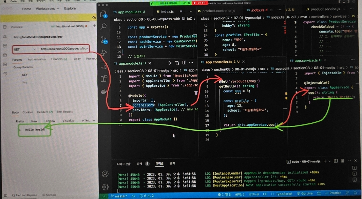Maximize the terminal panel with chevron up
The height and width of the screenshot is (199, 362).
[x=349, y=161]
